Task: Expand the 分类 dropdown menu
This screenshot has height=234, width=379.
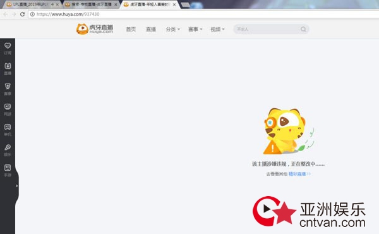Action: [173, 29]
